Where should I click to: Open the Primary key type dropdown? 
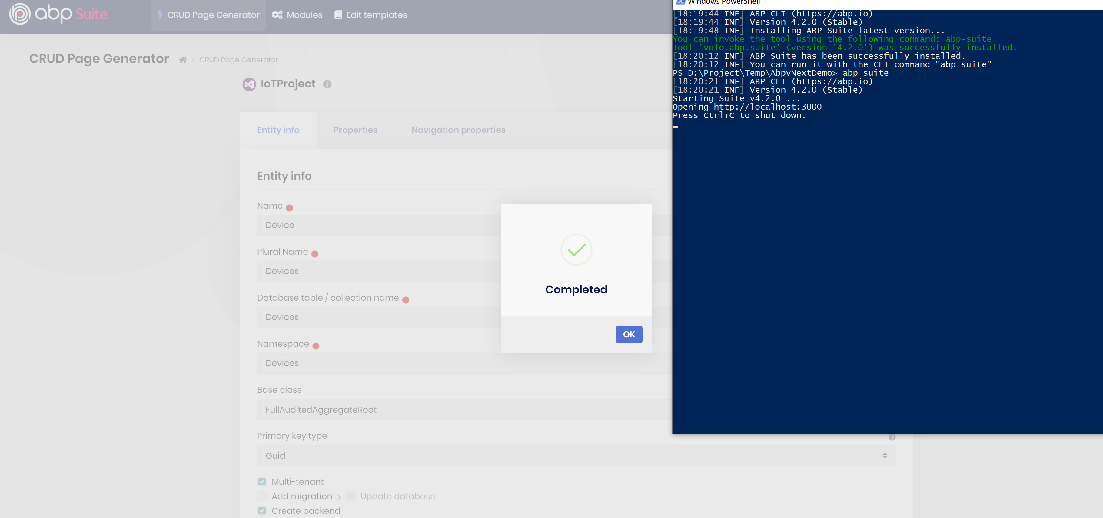[x=576, y=456]
